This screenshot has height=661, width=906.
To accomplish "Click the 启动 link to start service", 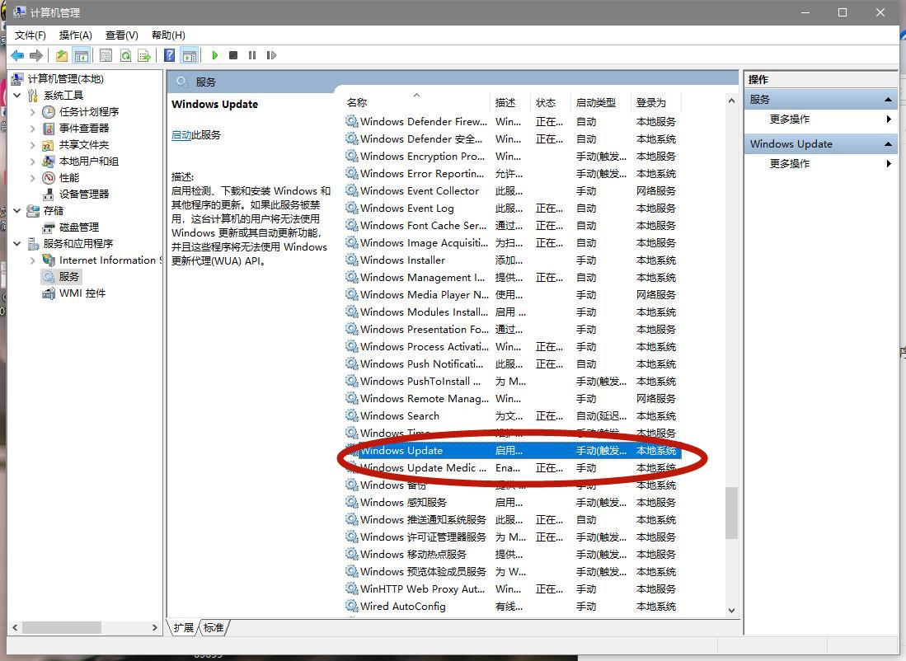I will click(x=181, y=135).
